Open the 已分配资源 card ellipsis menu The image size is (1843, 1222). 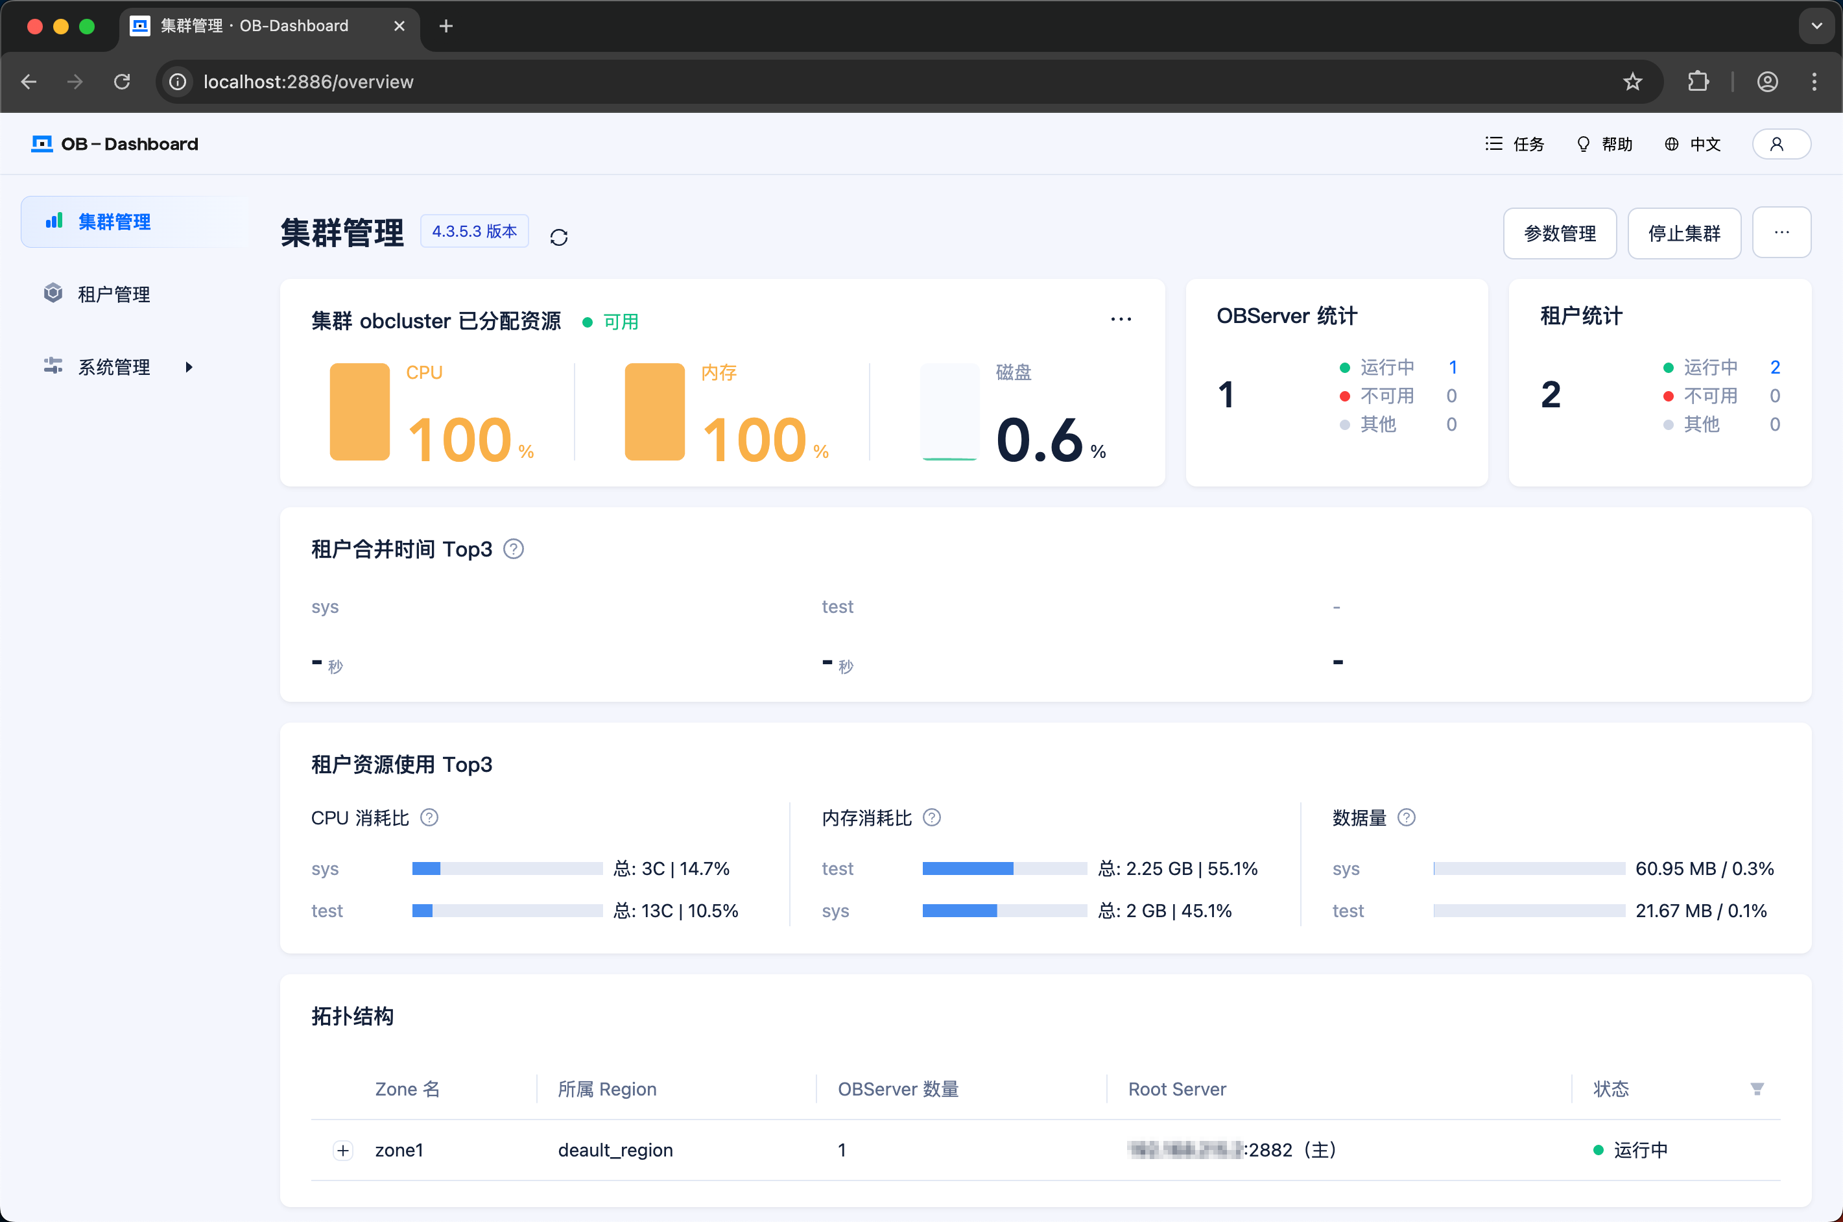(x=1121, y=320)
